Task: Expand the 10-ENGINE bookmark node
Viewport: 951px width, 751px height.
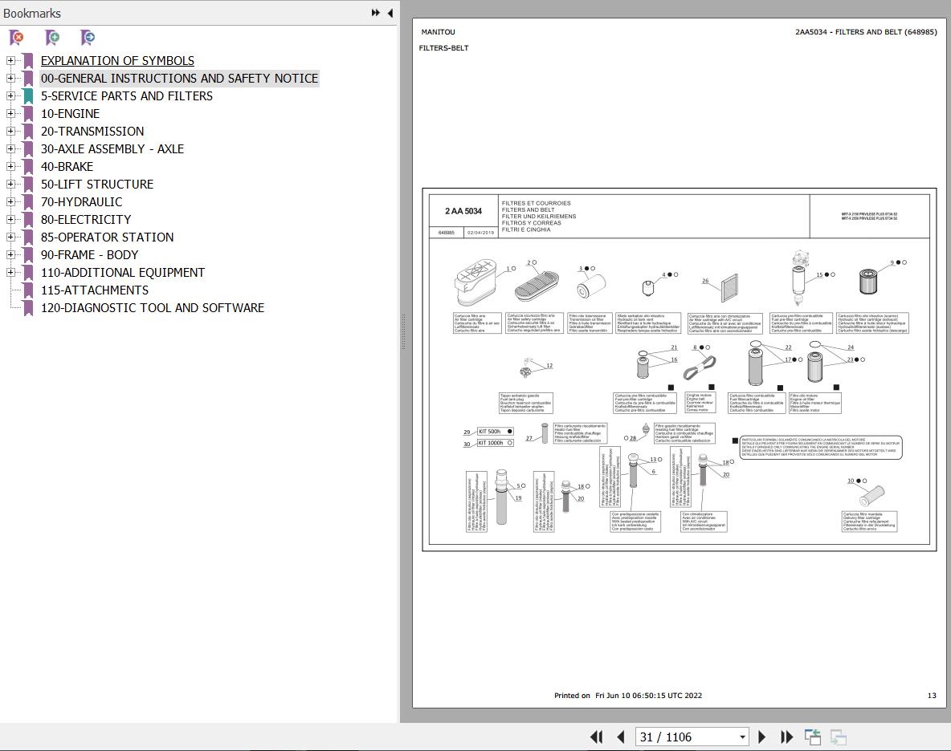Action: [10, 114]
